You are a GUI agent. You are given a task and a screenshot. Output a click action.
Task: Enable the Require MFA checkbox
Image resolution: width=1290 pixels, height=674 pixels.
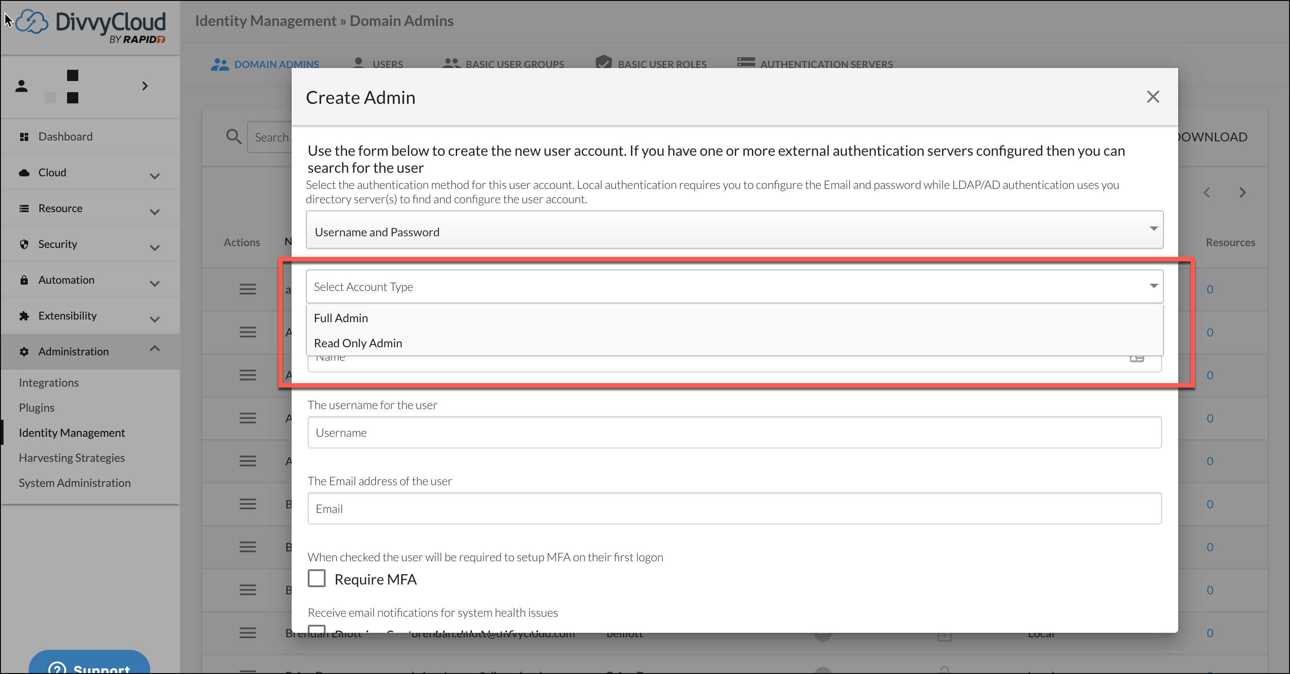pyautogui.click(x=317, y=578)
